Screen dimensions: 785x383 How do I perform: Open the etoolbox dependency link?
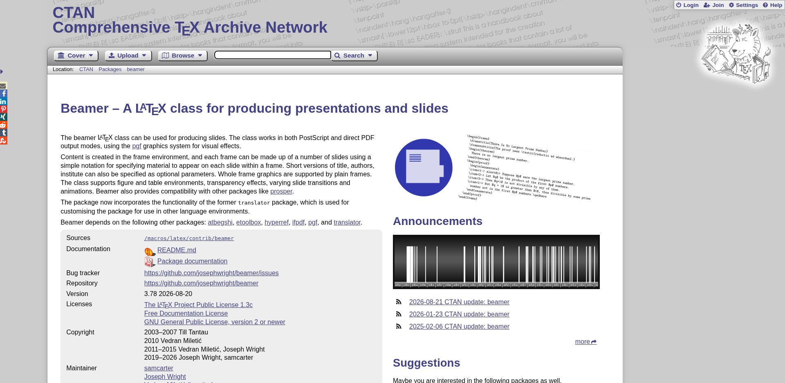tap(249, 223)
